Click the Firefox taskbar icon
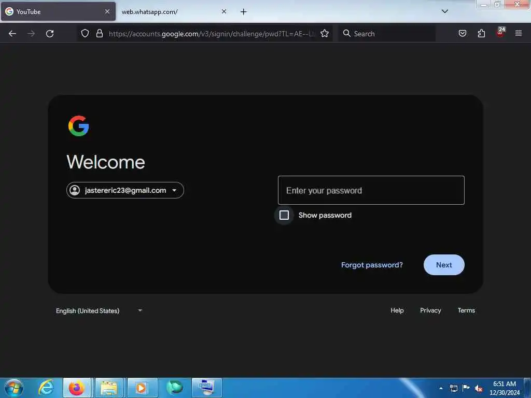Image resolution: width=531 pixels, height=398 pixels. tap(77, 388)
